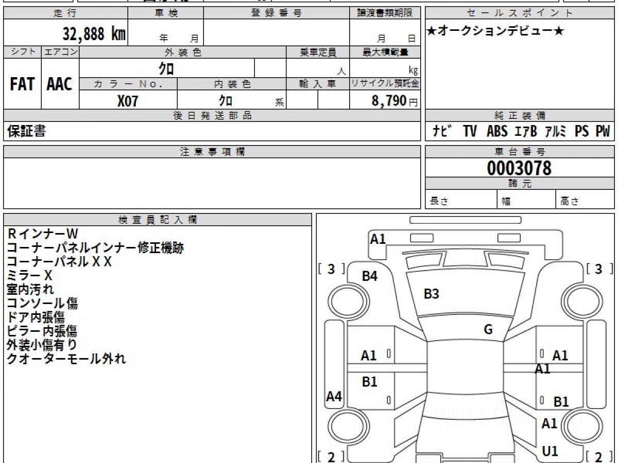Click the 外装色 header

click(183, 52)
